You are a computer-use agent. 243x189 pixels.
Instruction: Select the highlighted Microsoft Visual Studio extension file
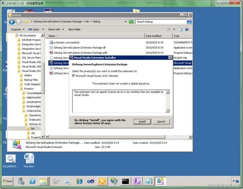[x=59, y=63]
